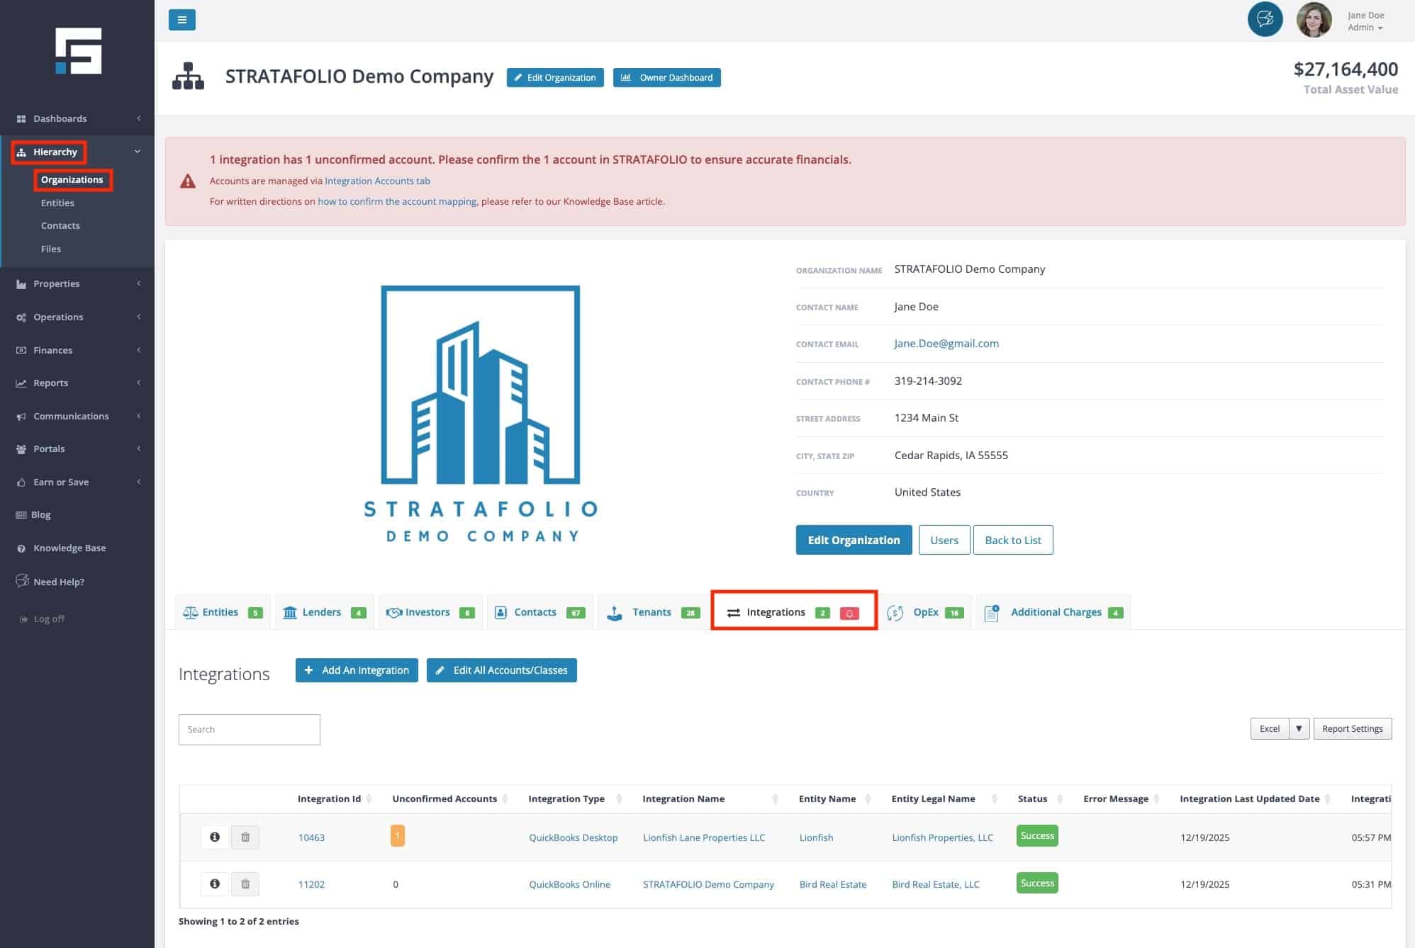
Task: Click the red bell alert badge on Integrations
Action: (x=849, y=613)
